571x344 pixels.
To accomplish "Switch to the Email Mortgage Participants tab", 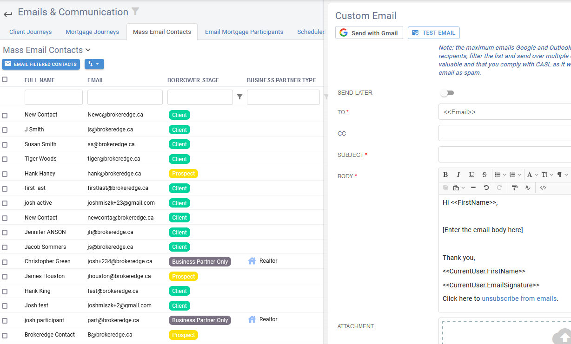I will tap(244, 32).
